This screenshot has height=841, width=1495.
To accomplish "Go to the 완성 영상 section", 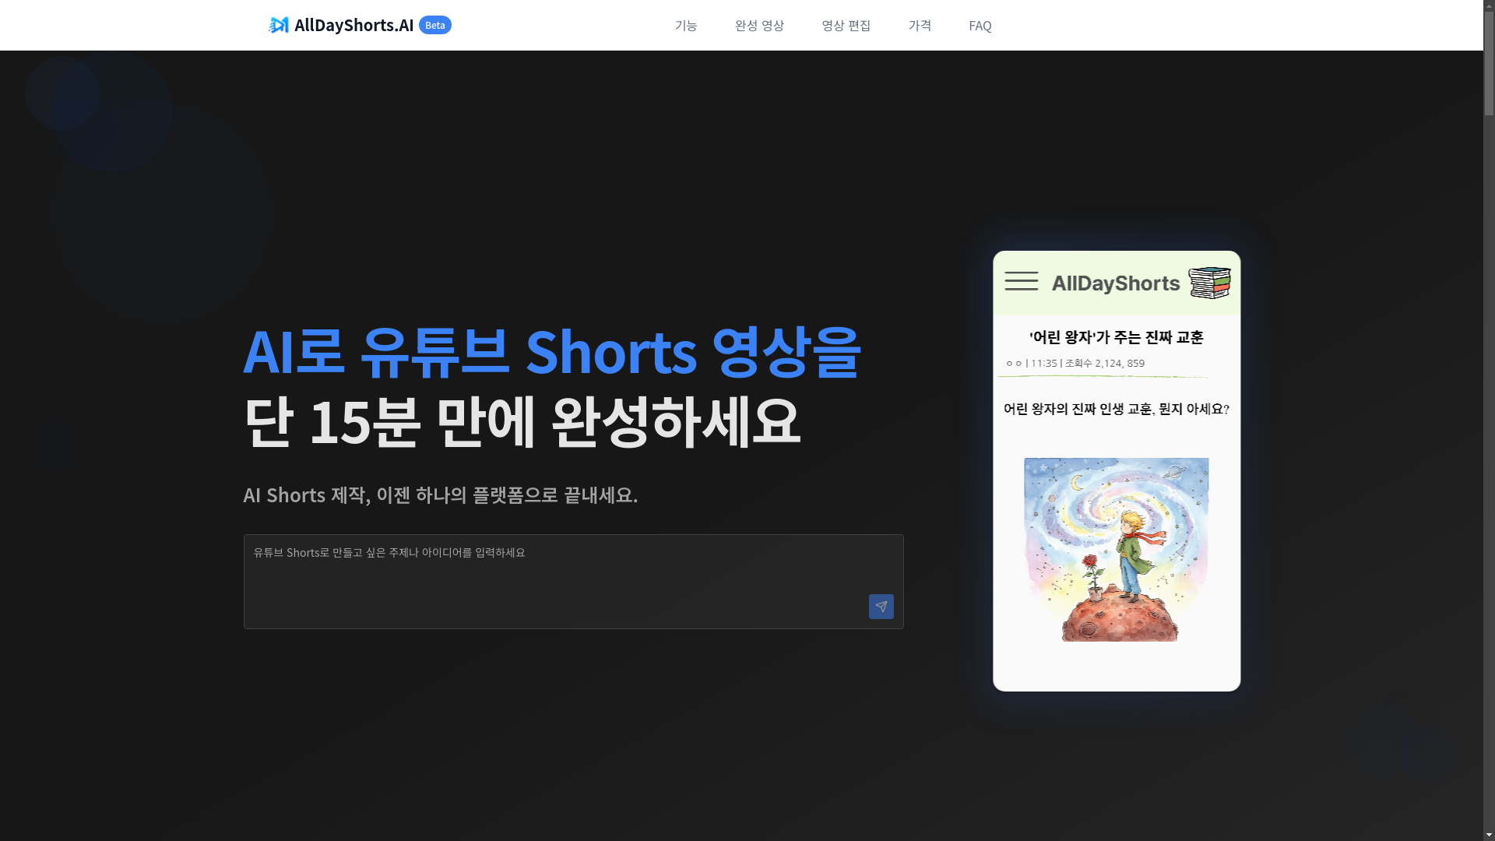I will tap(759, 26).
